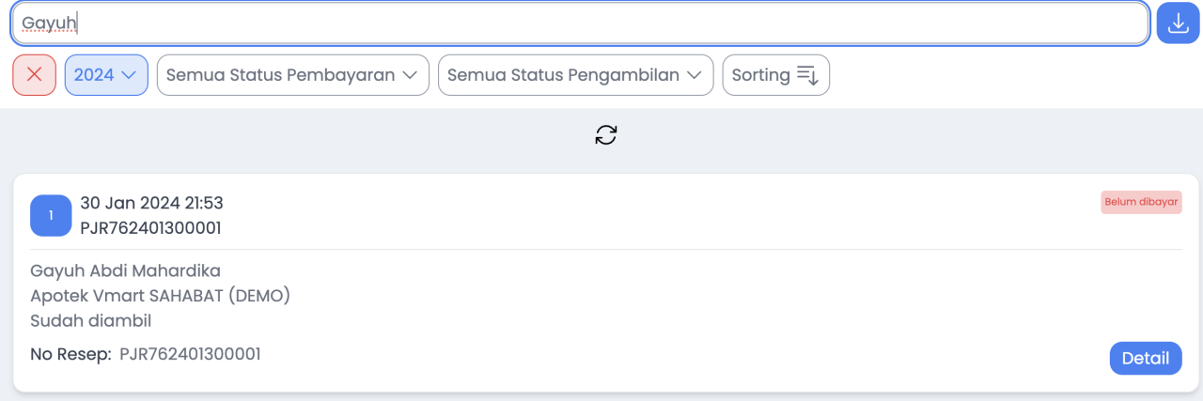This screenshot has height=401, width=1203.
Task: Open the Detail button for the transaction
Action: 1146,358
